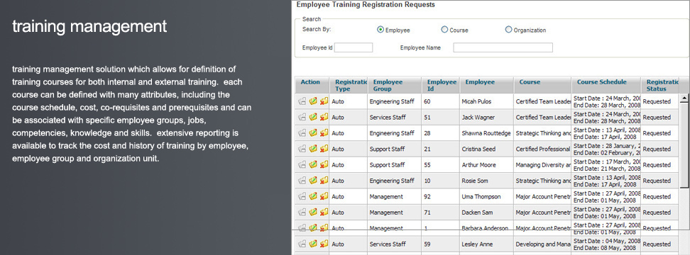Select the Employee search radio button
The height and width of the screenshot is (255, 690).
[x=380, y=30]
